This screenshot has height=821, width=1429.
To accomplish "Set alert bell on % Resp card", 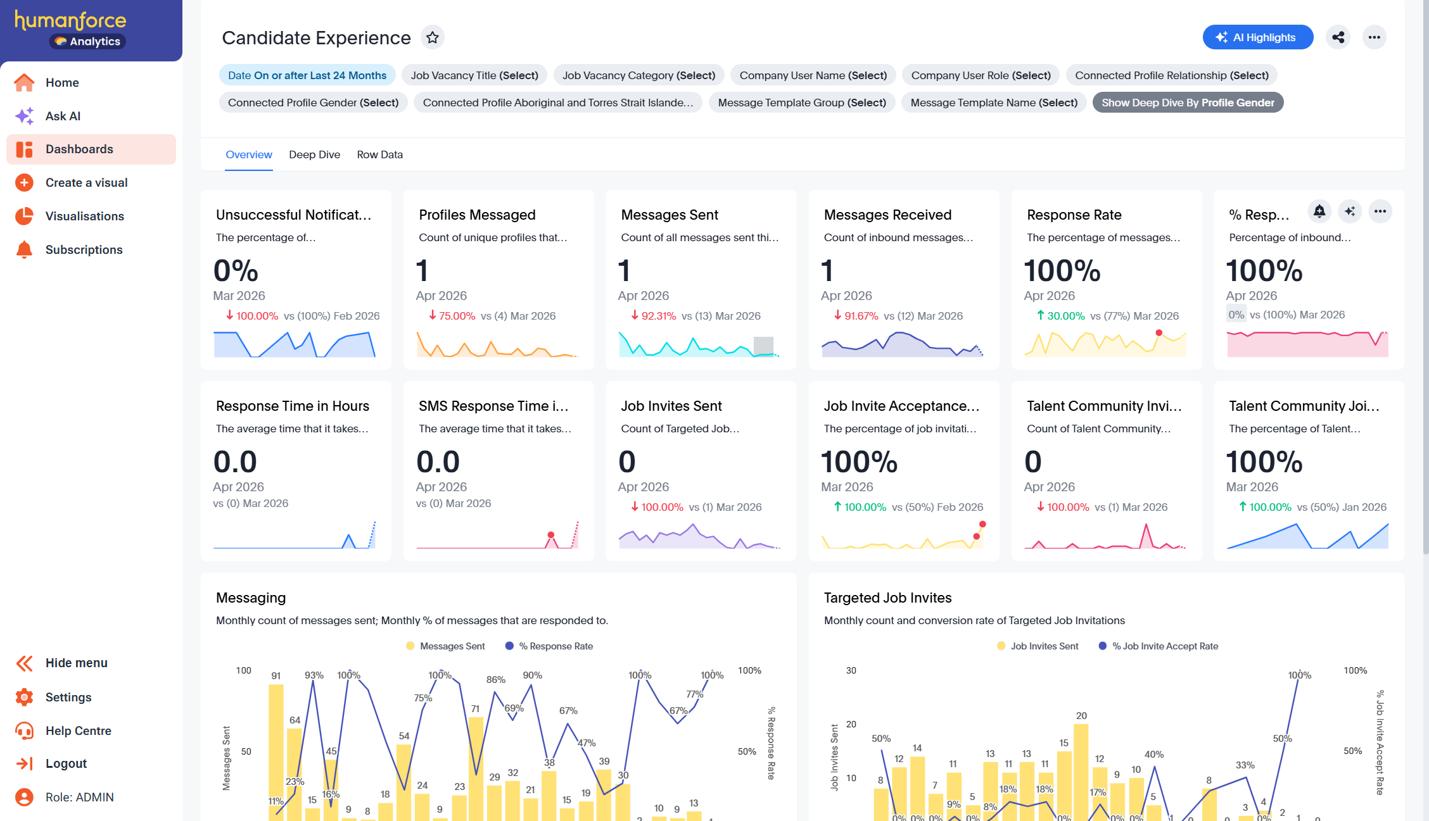I will tap(1319, 211).
